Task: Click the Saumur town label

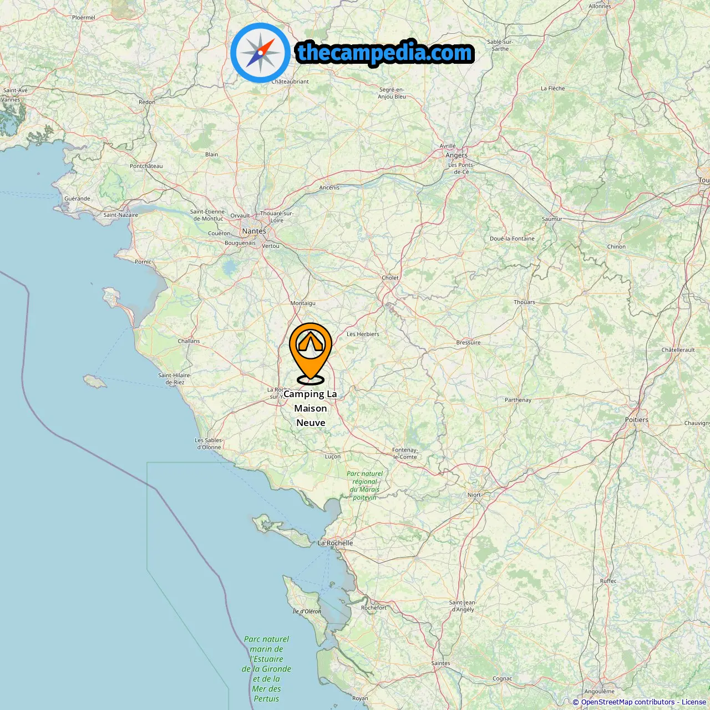Action: 552,219
